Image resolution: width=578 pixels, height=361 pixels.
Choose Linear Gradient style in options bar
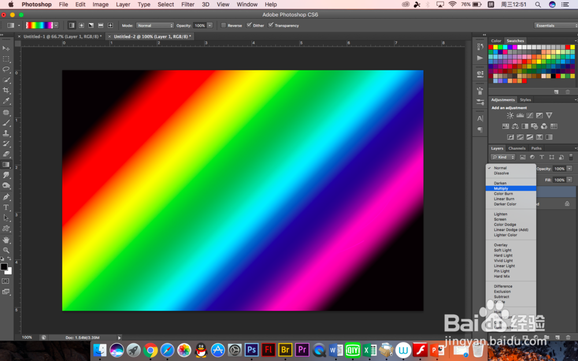coord(72,25)
